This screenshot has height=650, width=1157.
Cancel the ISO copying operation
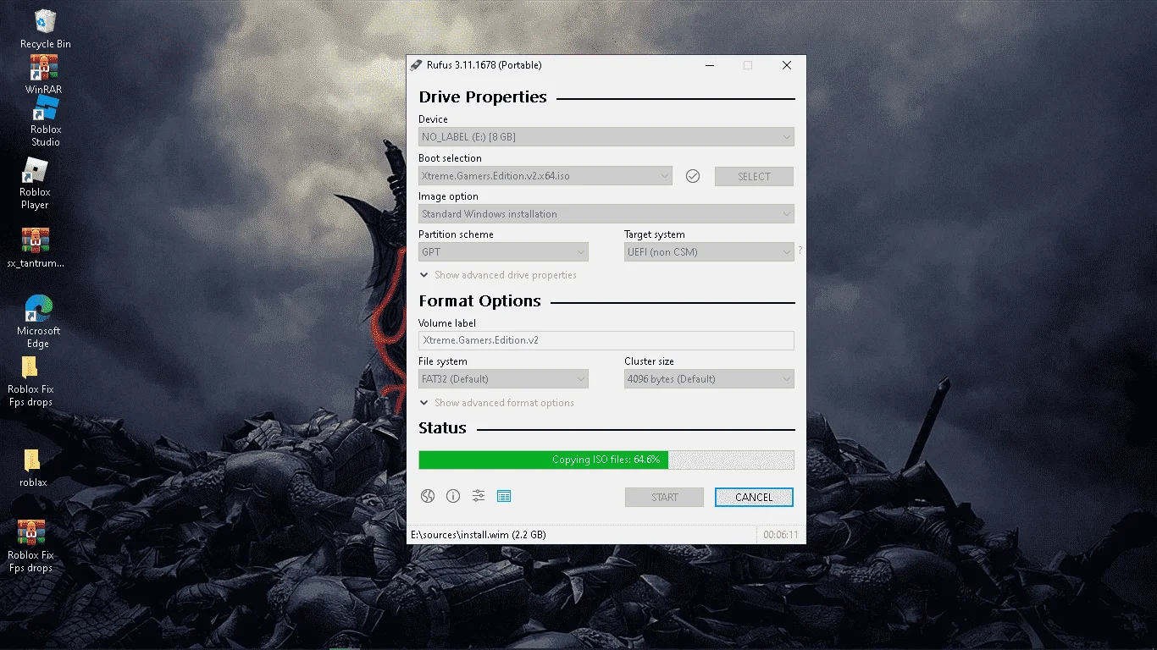point(754,497)
